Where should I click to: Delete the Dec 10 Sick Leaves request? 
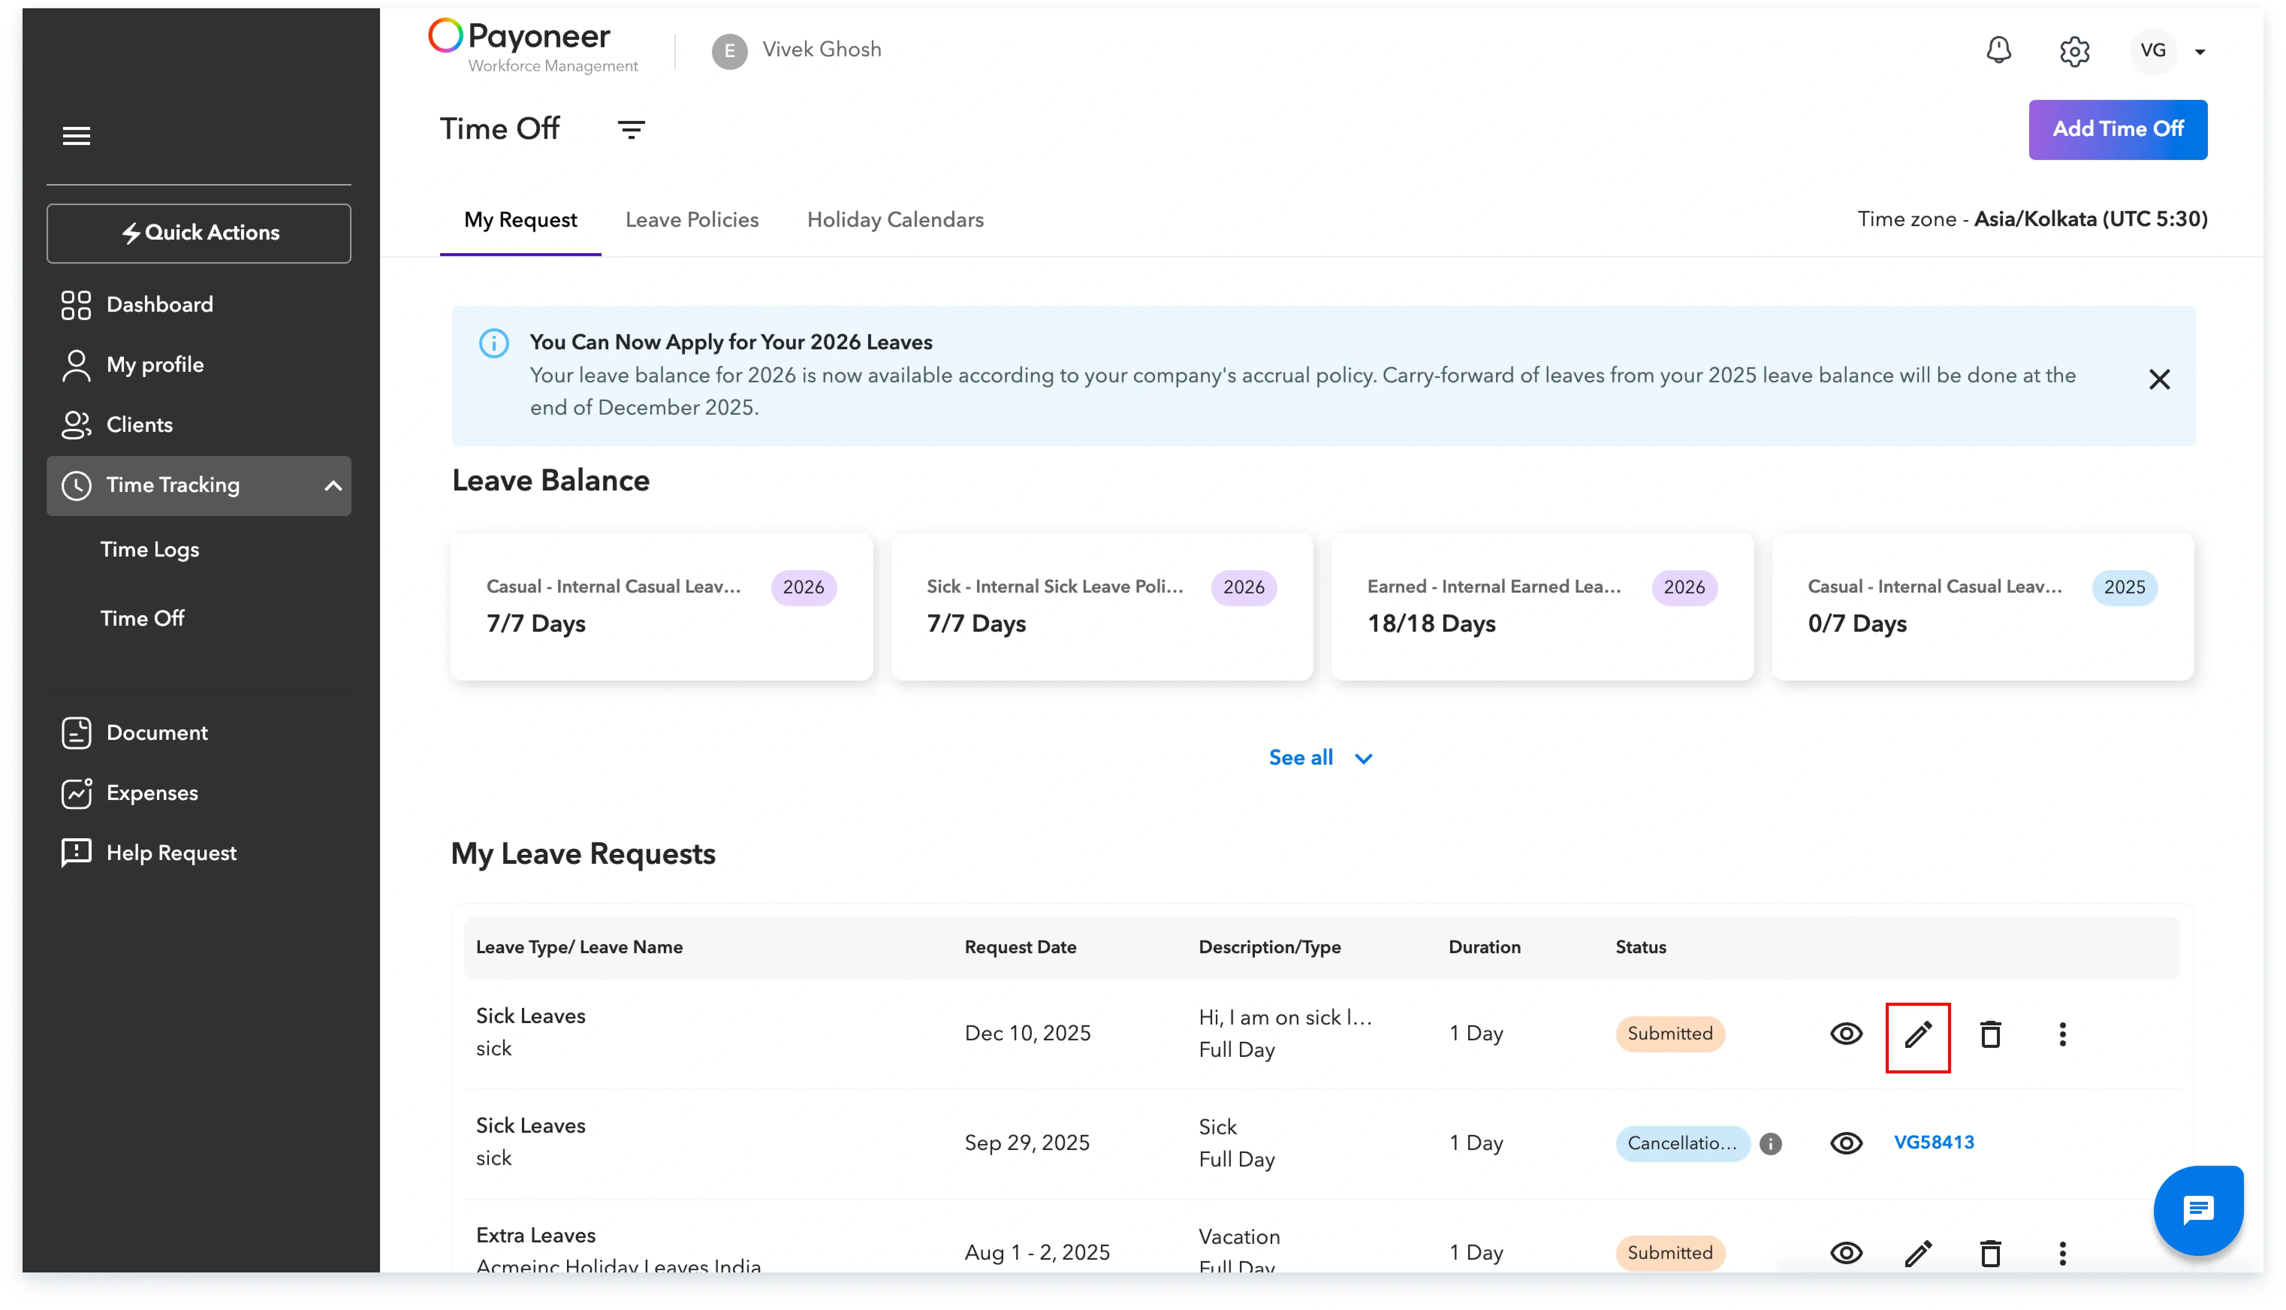tap(1990, 1035)
